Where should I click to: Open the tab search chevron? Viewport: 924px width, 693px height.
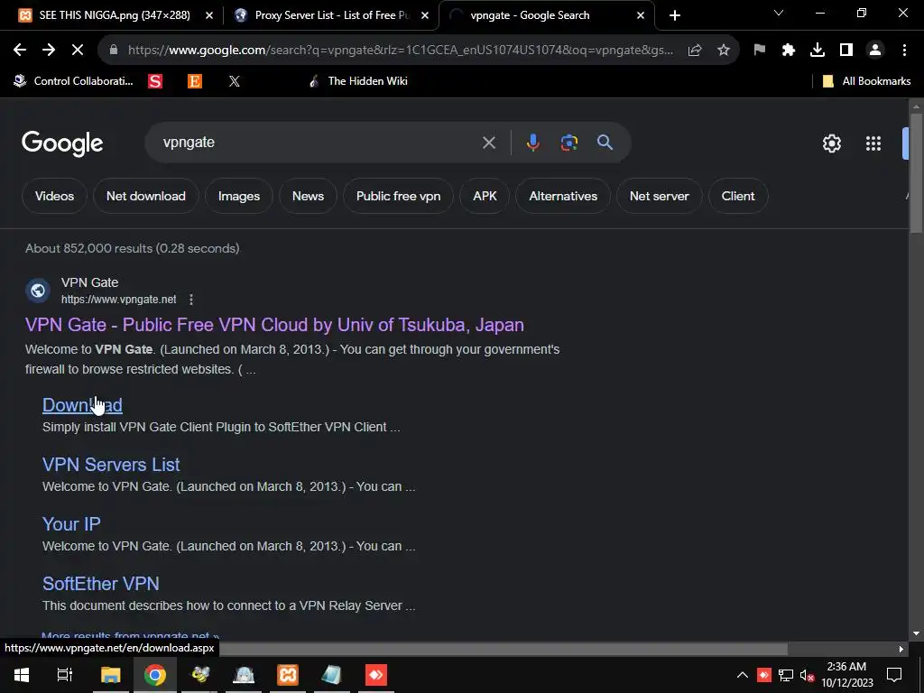779,13
